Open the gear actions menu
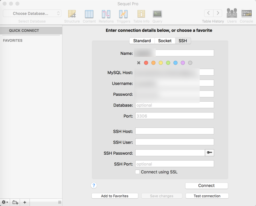The width and height of the screenshot is (256, 206). 5,202
